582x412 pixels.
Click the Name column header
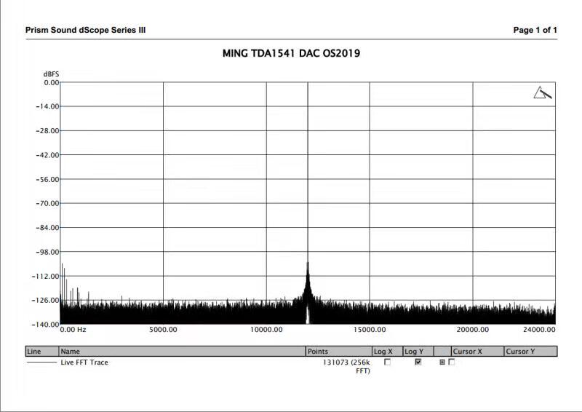tap(182, 352)
